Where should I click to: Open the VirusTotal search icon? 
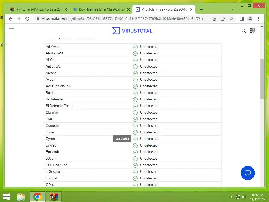pyautogui.click(x=244, y=31)
